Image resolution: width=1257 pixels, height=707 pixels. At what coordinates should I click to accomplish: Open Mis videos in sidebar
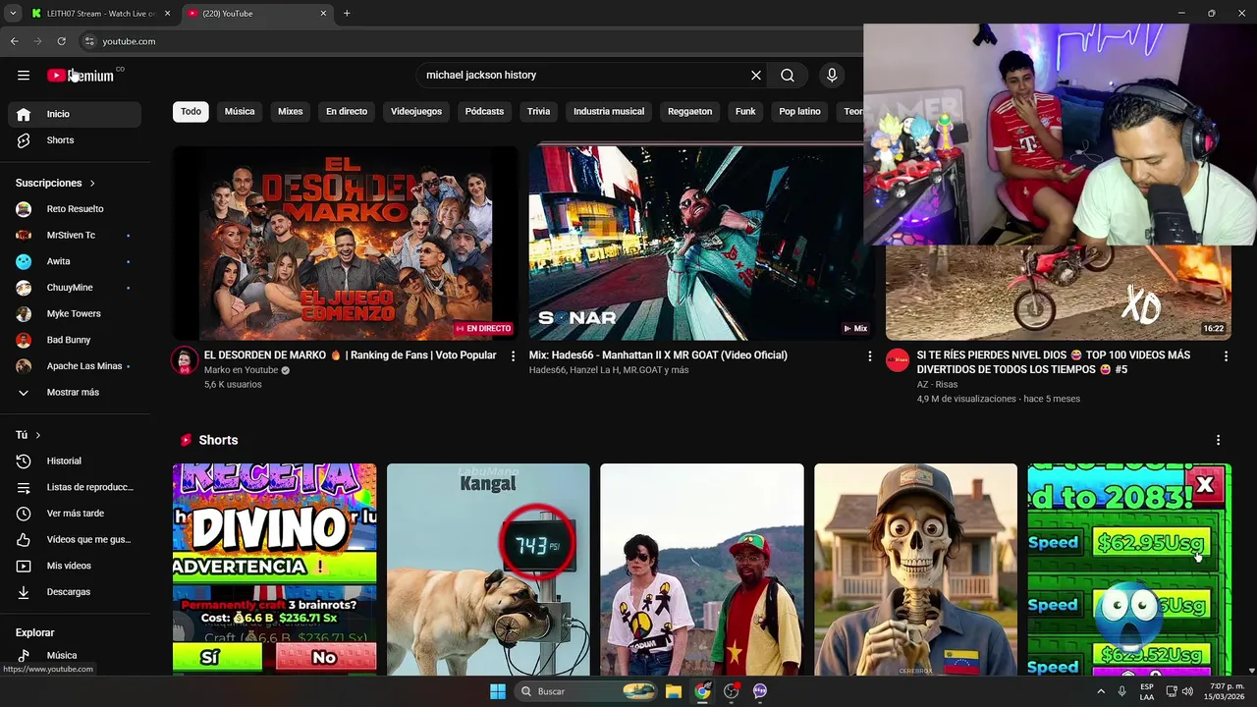pos(75,566)
